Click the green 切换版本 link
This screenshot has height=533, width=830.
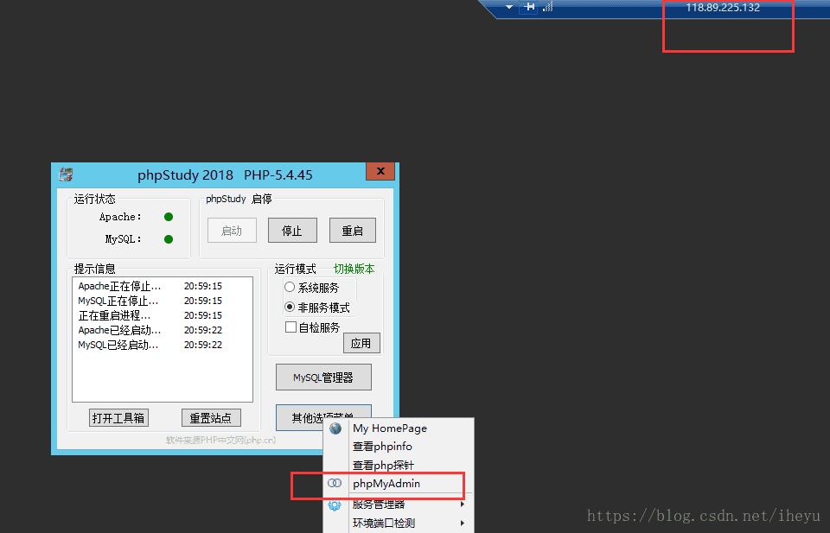pyautogui.click(x=354, y=269)
